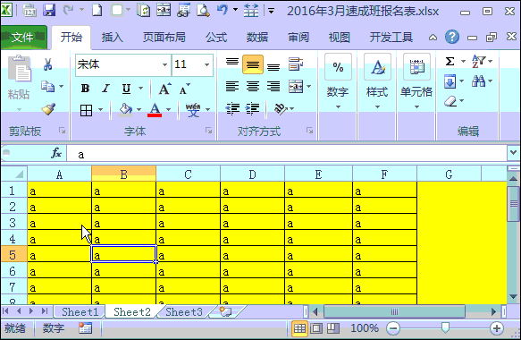Image resolution: width=521 pixels, height=340 pixels.
Task: Click the large Paste clipboard icon
Action: pyautogui.click(x=19, y=69)
